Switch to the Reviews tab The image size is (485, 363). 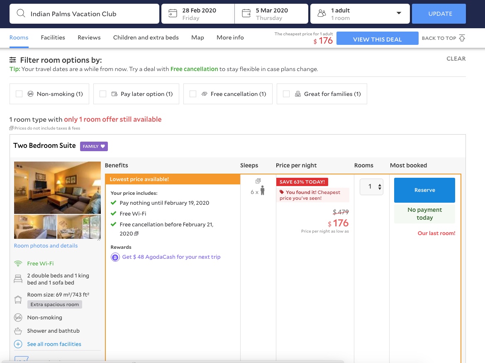pos(89,37)
